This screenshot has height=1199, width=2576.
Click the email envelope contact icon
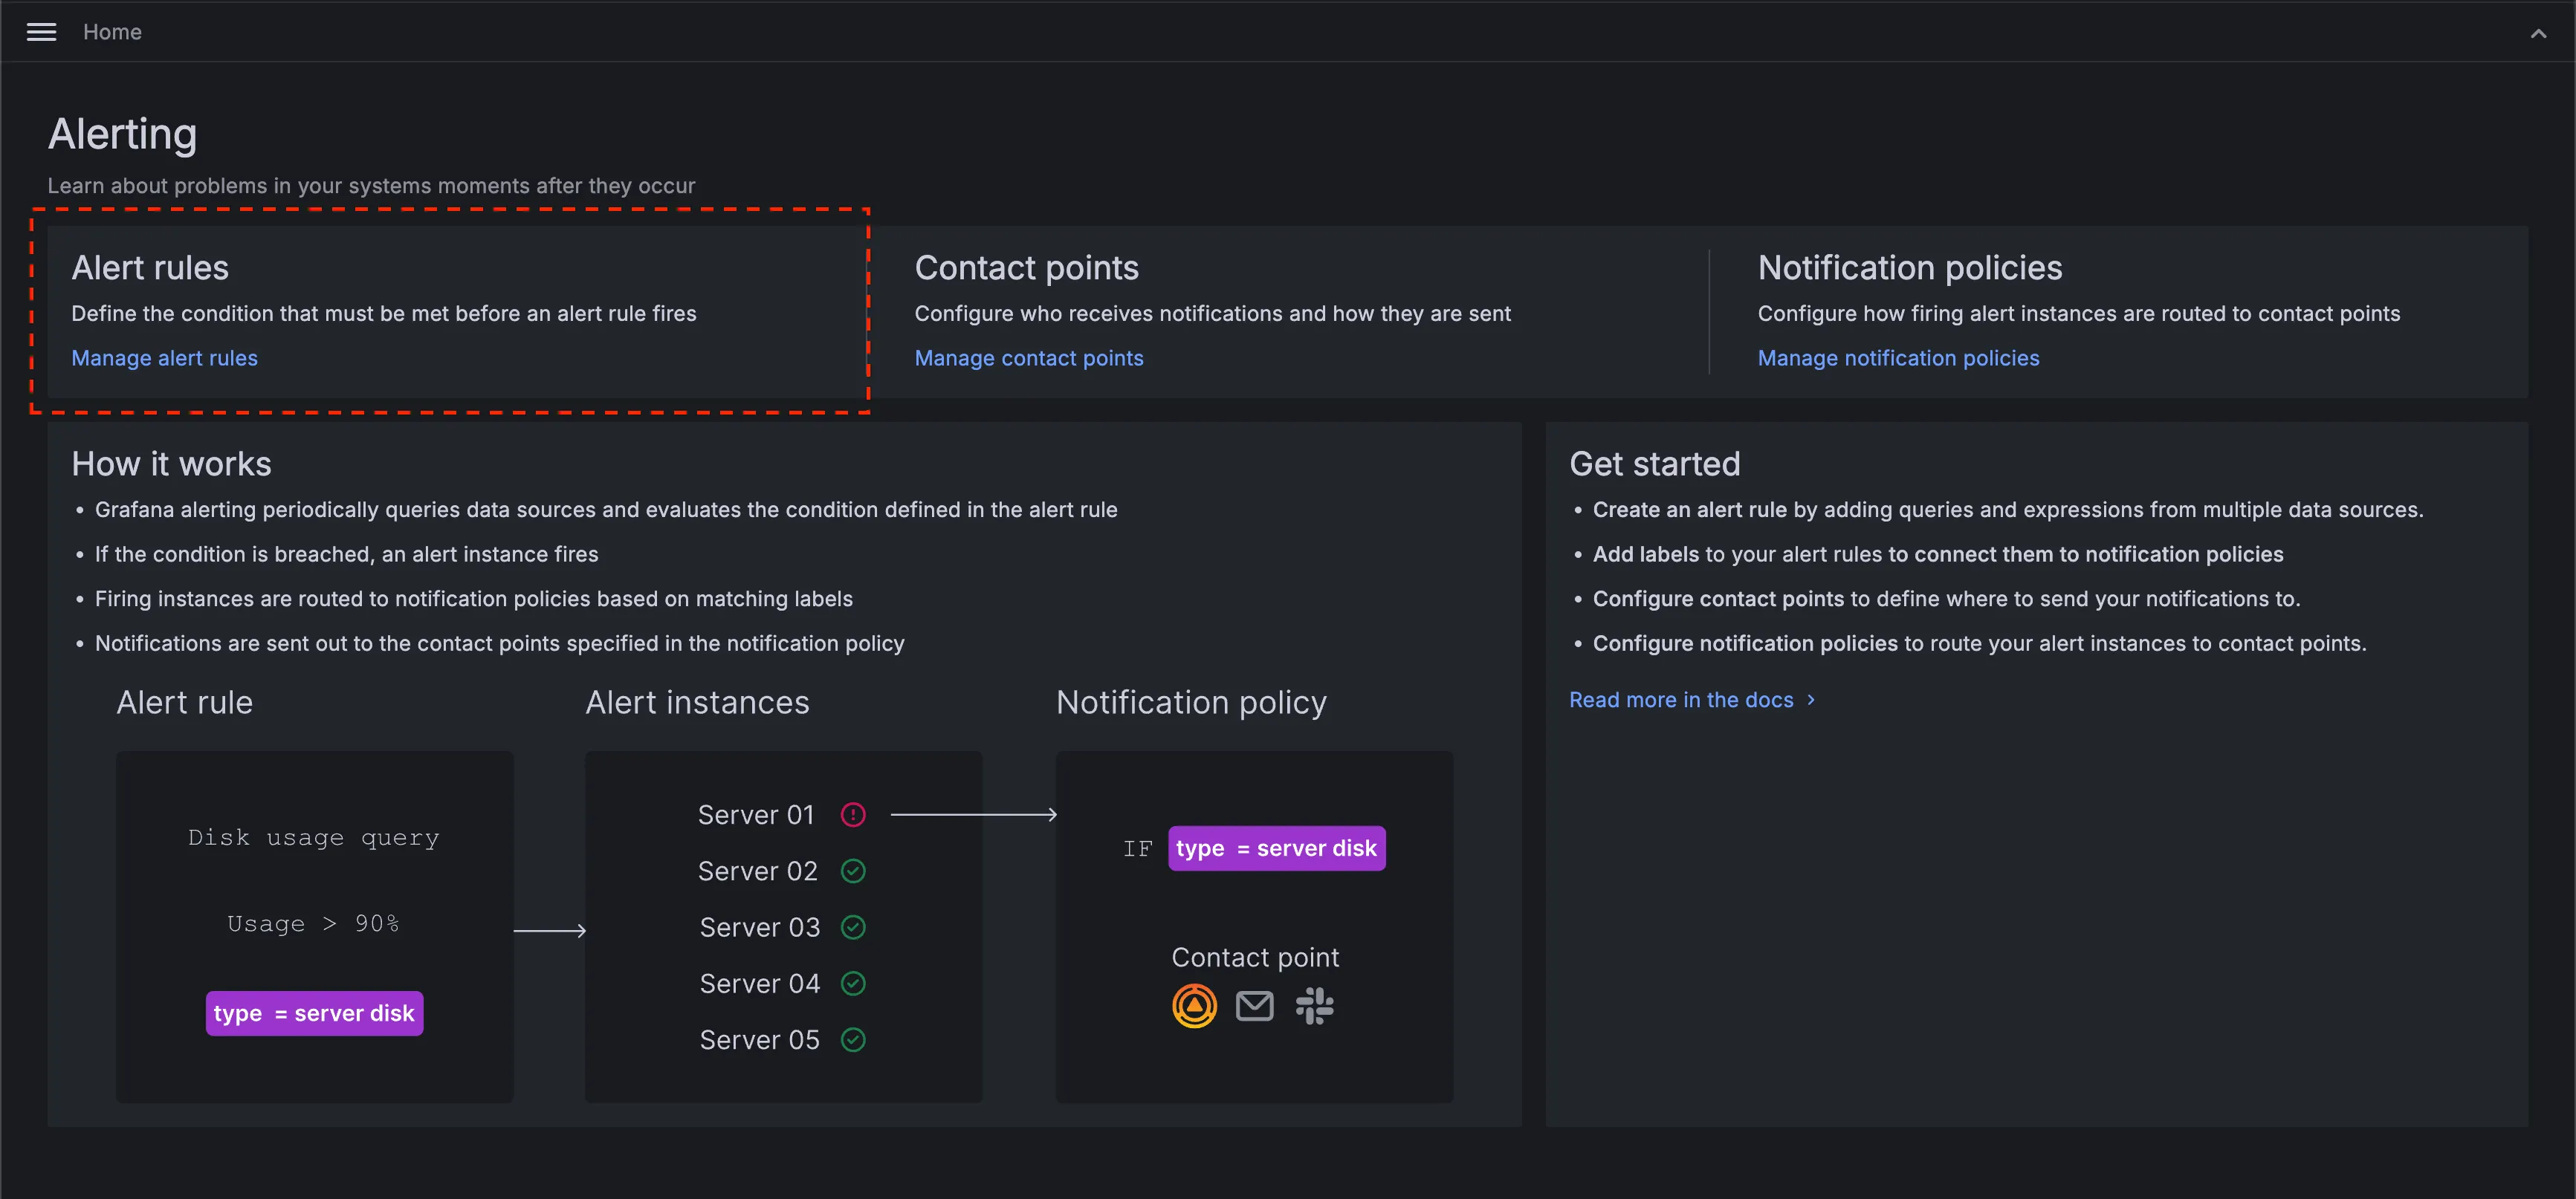point(1254,1005)
